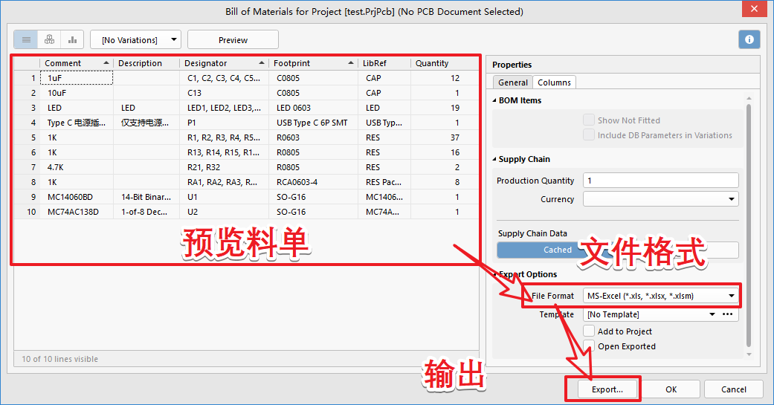Enable Add to Project checkbox
The image size is (774, 405).
(589, 331)
